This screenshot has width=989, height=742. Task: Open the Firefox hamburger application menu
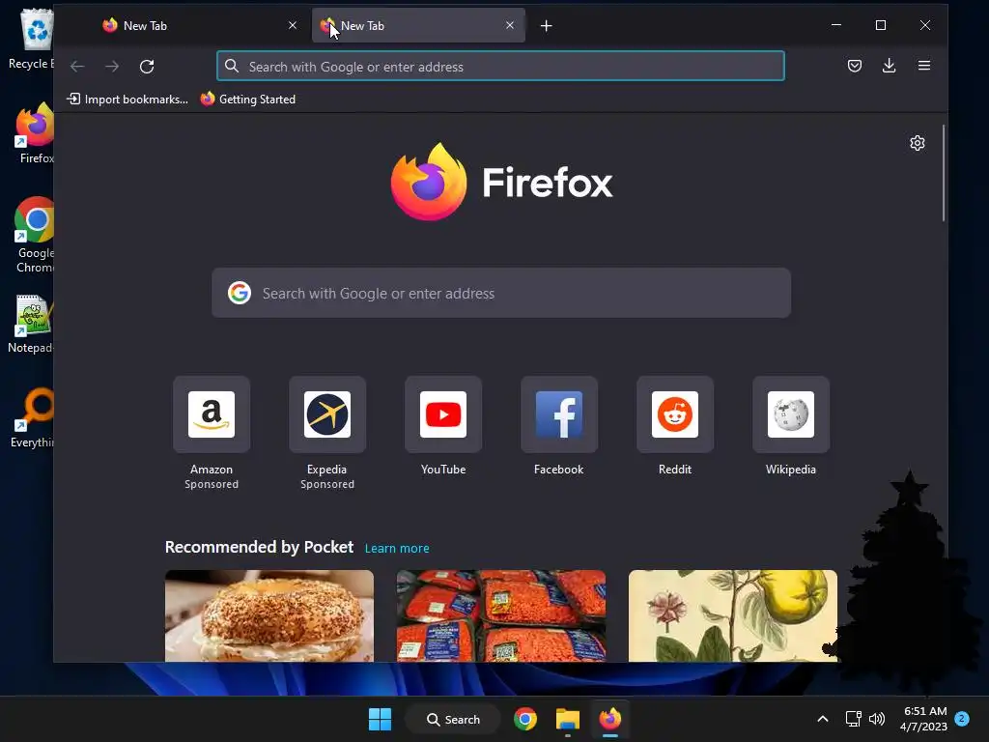coord(924,66)
